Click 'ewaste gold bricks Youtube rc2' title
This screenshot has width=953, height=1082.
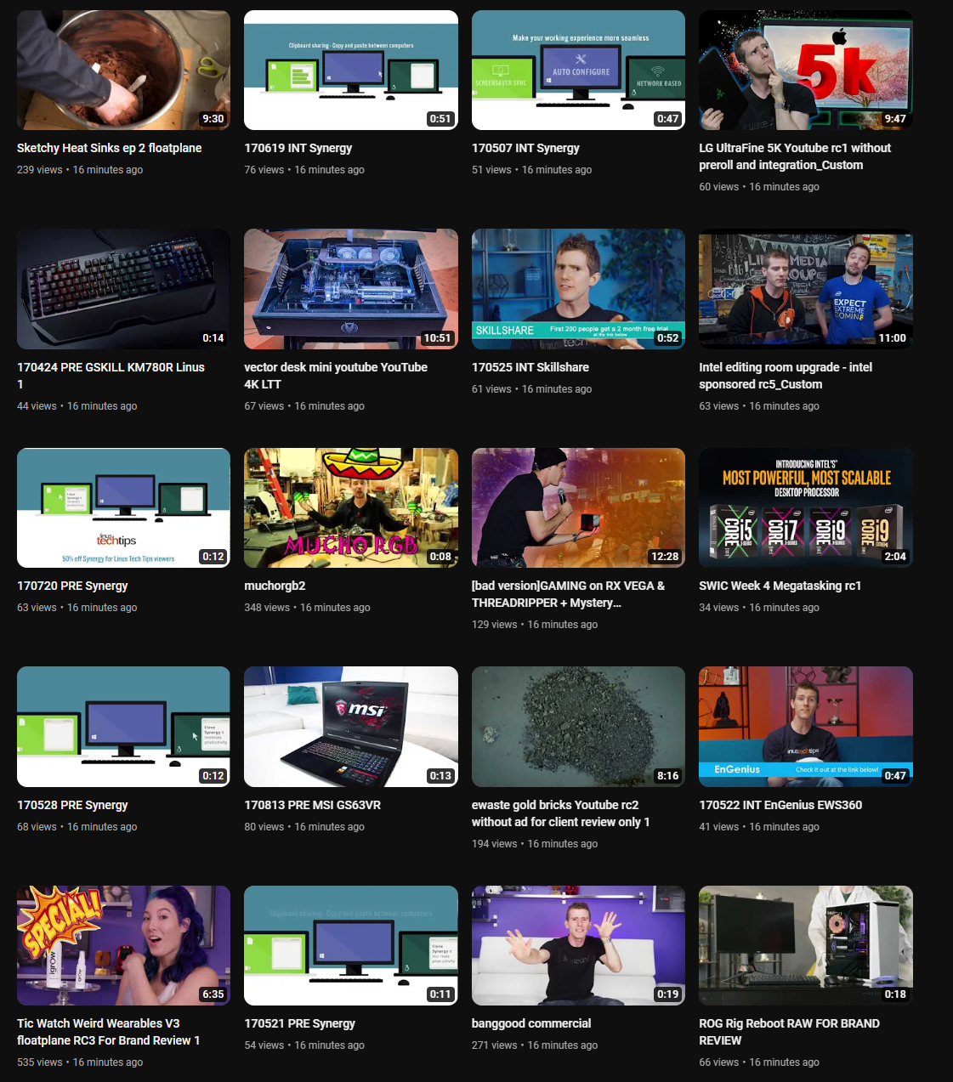tap(561, 813)
